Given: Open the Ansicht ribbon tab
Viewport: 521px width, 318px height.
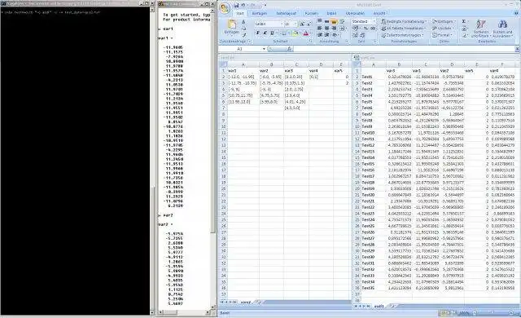Looking at the screenshot, I should [379, 13].
